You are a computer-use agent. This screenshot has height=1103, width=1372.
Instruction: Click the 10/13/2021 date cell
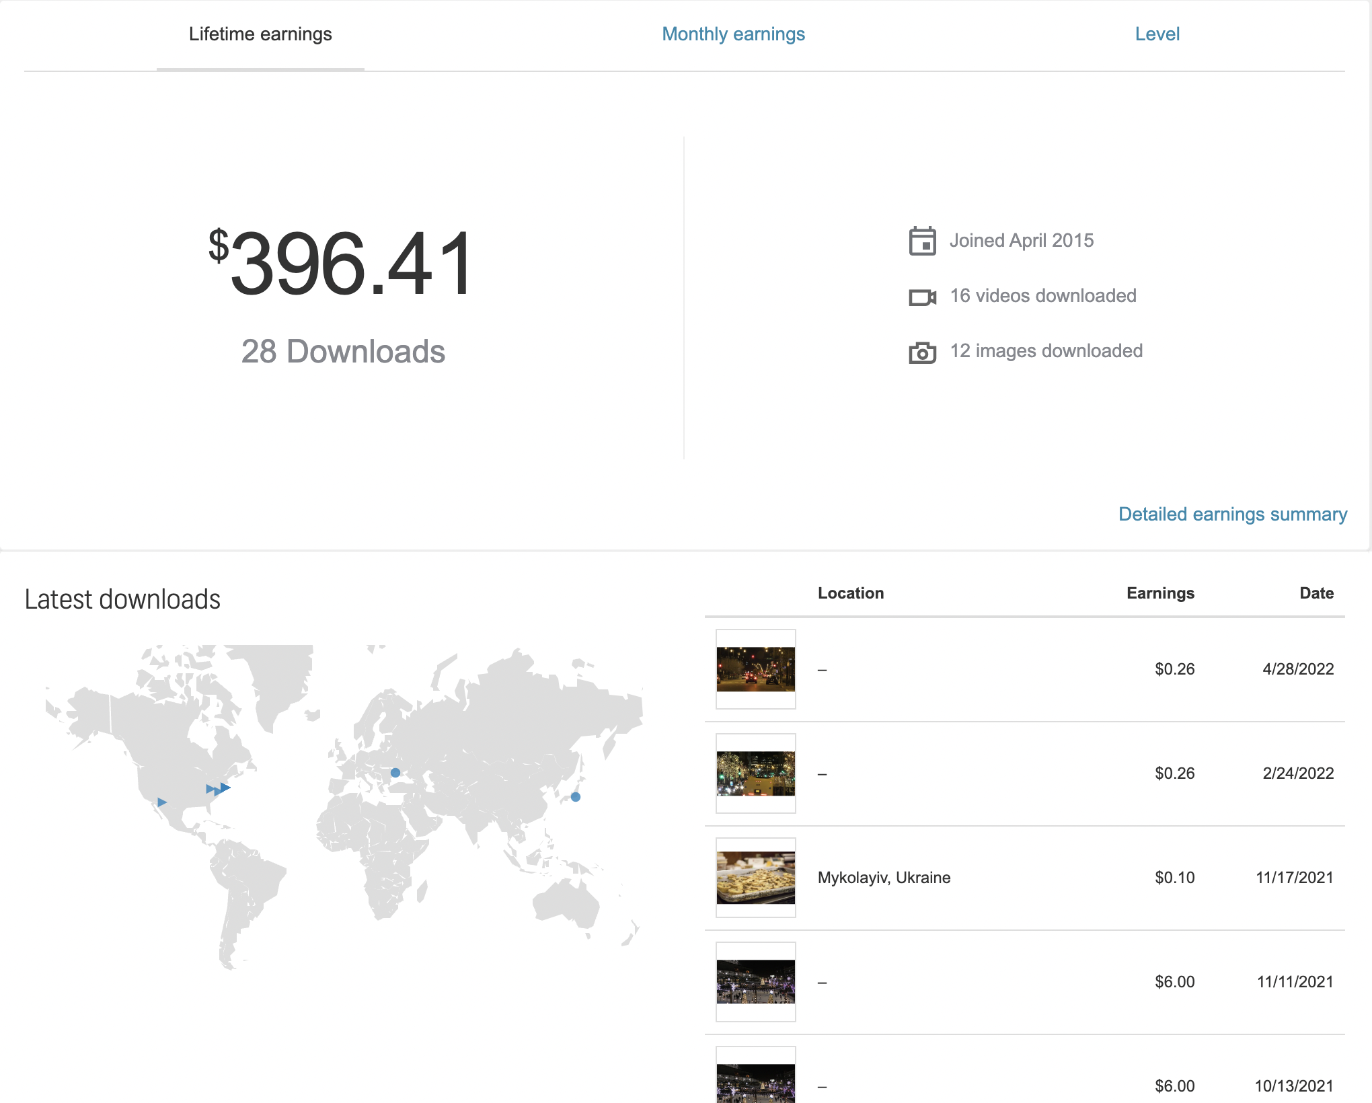(x=1295, y=1086)
